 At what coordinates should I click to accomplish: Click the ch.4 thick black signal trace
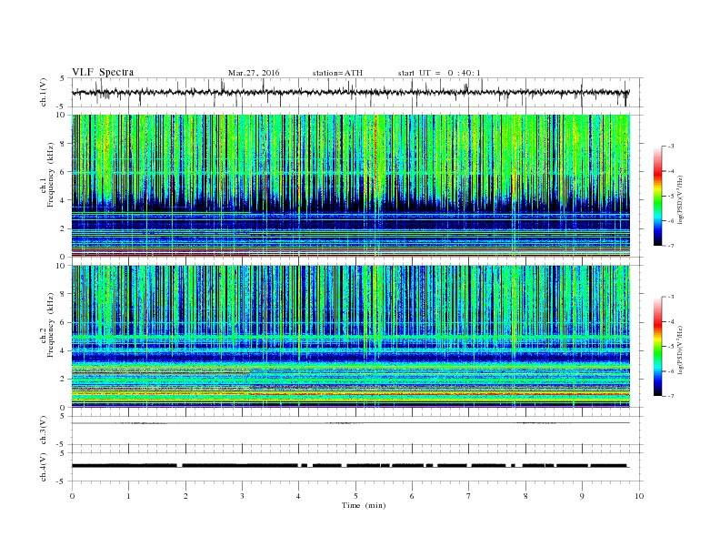click(x=350, y=466)
